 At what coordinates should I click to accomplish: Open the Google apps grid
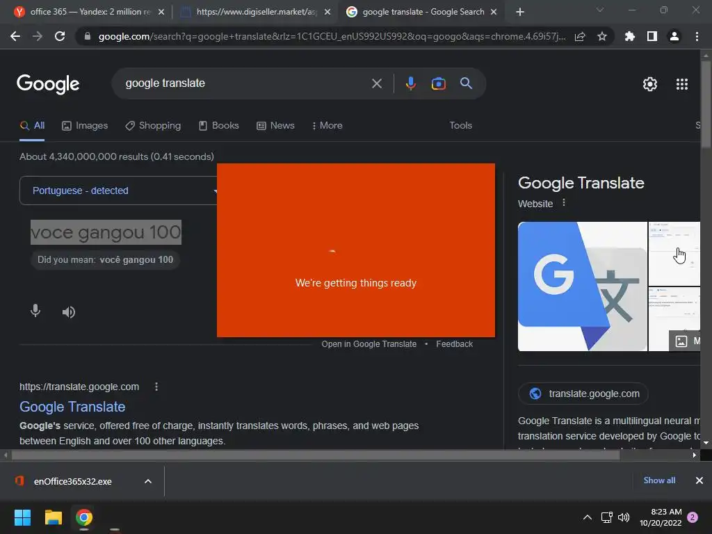coord(681,84)
